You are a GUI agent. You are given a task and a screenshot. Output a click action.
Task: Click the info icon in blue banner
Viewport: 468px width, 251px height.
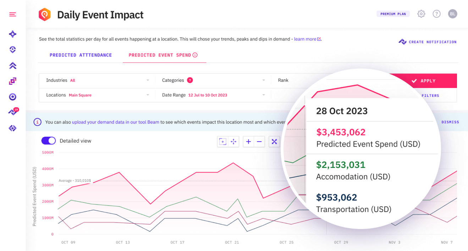click(x=37, y=122)
